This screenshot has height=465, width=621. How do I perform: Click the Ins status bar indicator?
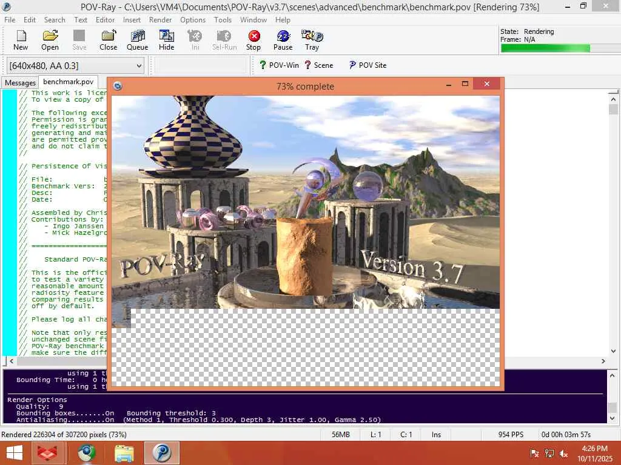point(436,435)
